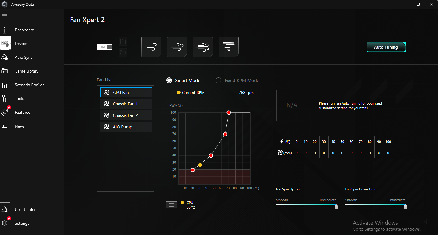Select the Standard fan preset icon

coord(177,47)
